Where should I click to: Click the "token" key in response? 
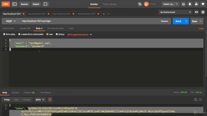(x=19, y=108)
